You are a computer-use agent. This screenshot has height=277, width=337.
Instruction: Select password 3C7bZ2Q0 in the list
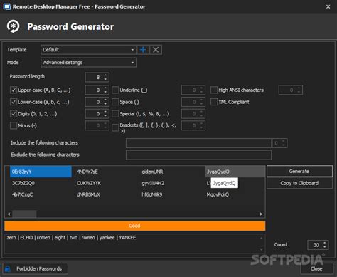click(x=23, y=183)
